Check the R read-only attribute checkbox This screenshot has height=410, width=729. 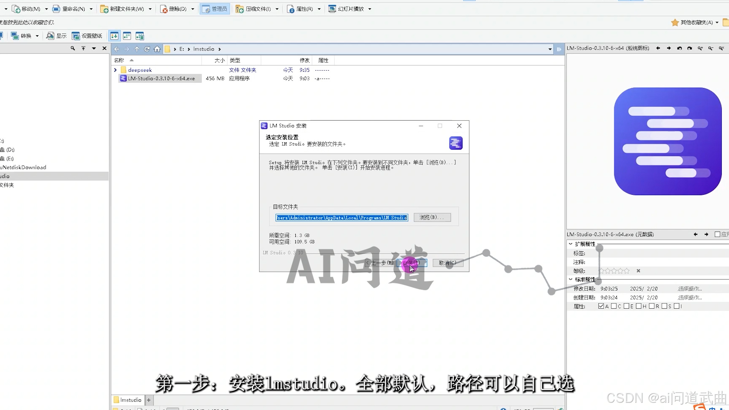click(x=652, y=306)
